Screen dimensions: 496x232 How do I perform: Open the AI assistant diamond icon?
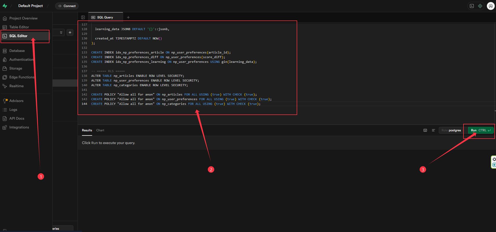(480, 6)
